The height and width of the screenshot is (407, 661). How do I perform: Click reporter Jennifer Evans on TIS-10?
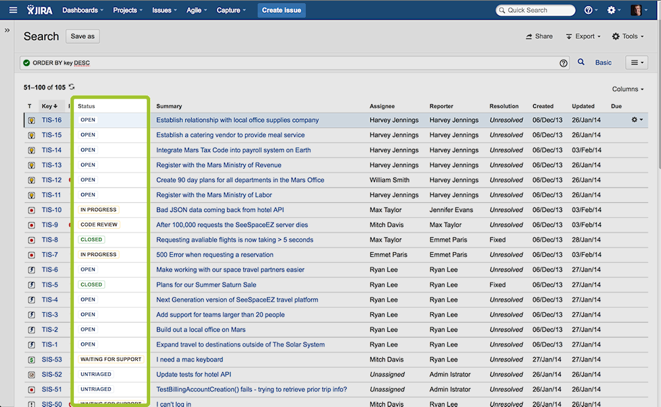(451, 210)
